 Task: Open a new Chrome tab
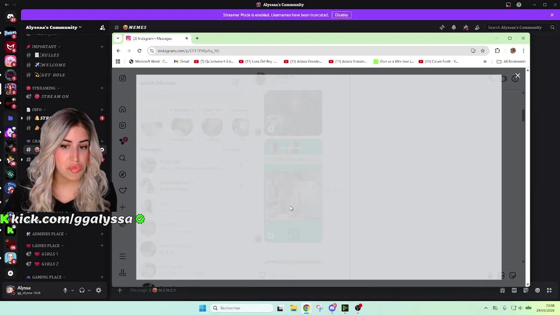point(197,38)
